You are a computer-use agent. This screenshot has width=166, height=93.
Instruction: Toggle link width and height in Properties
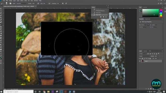click(x=148, y=25)
